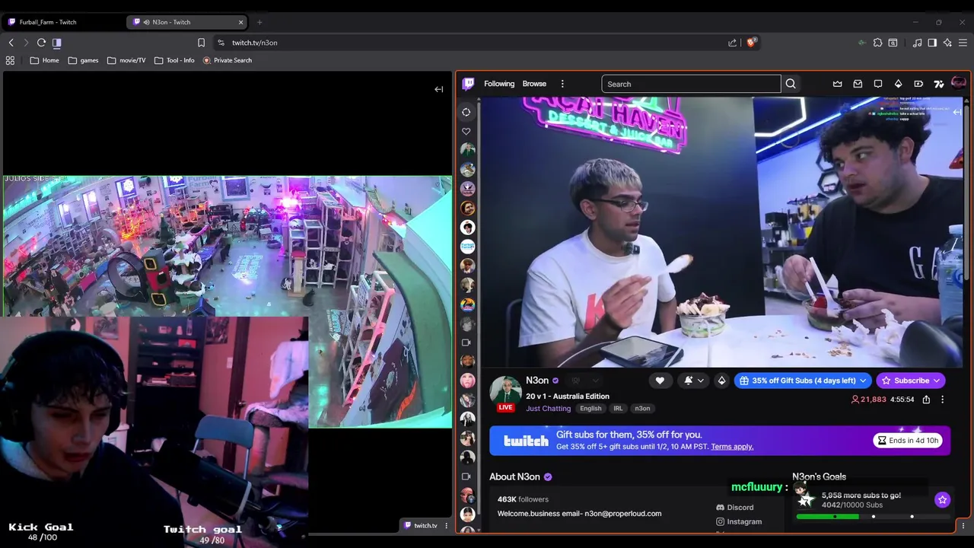Open the apps grid in bookmarks bar

(10, 60)
